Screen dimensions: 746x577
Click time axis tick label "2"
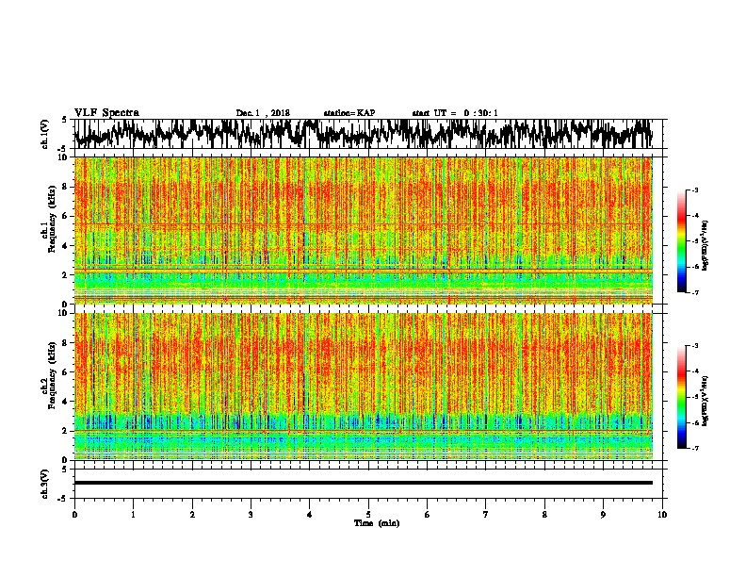click(192, 515)
